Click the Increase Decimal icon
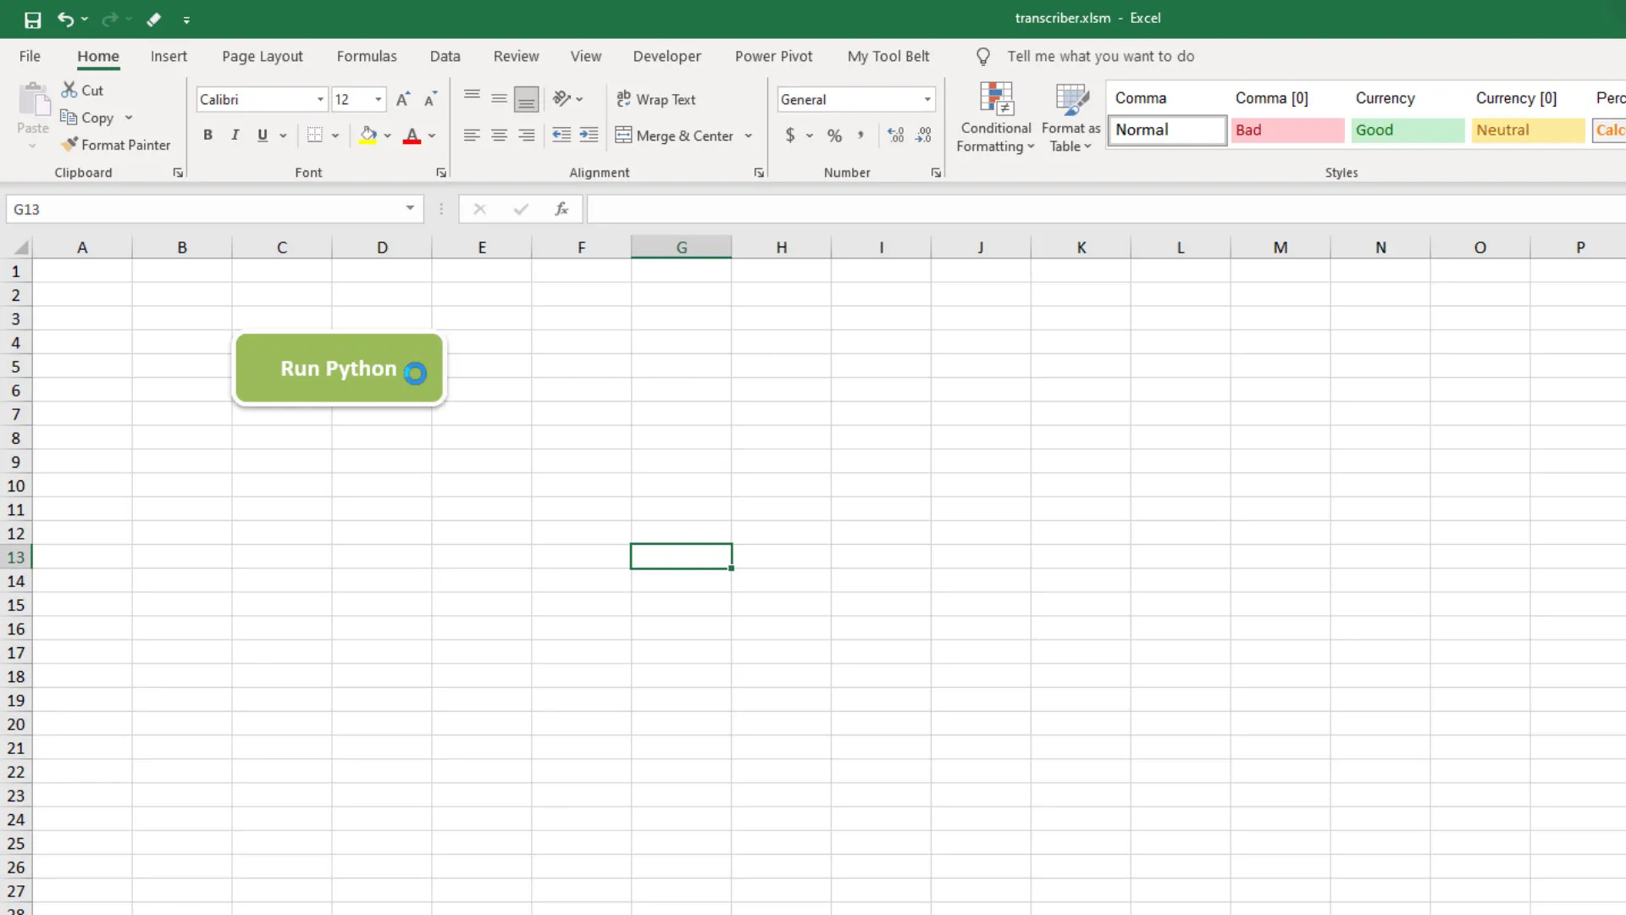 (894, 135)
